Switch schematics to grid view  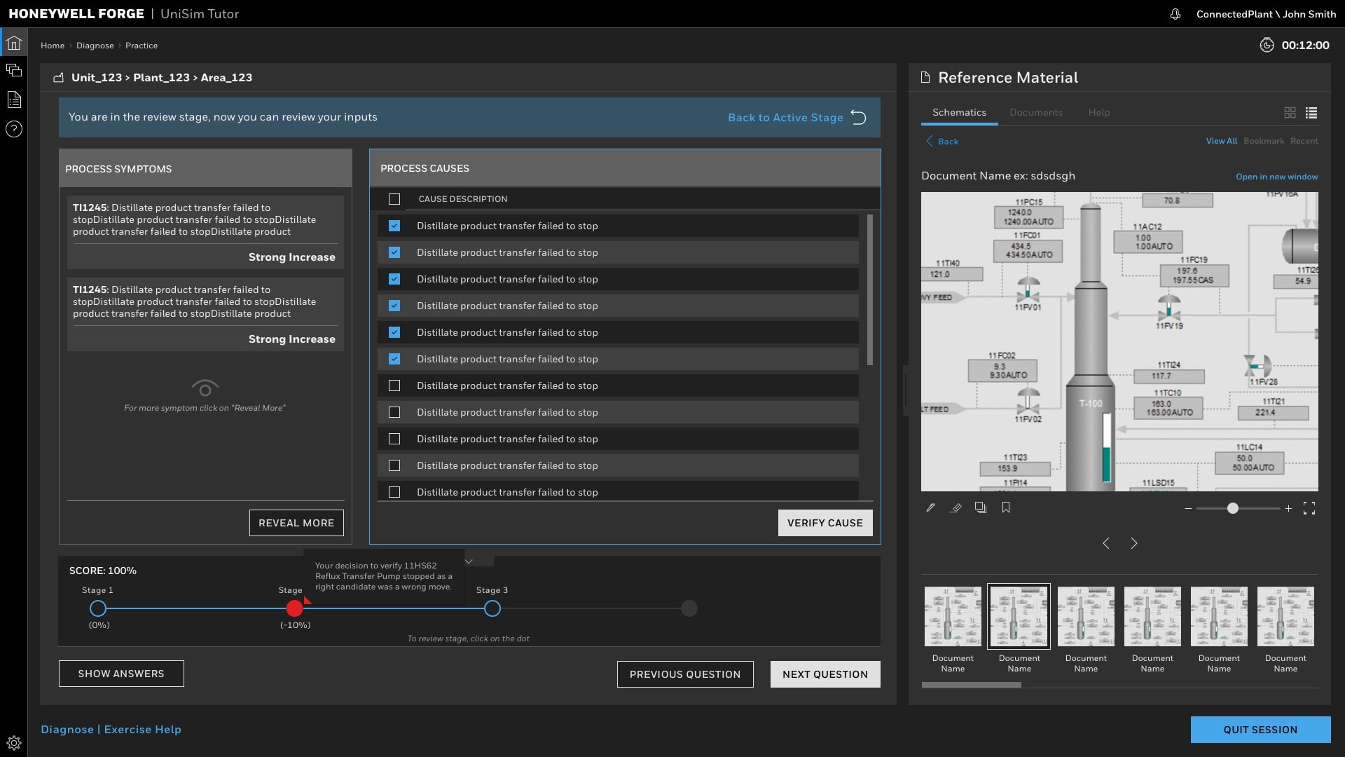click(1290, 112)
